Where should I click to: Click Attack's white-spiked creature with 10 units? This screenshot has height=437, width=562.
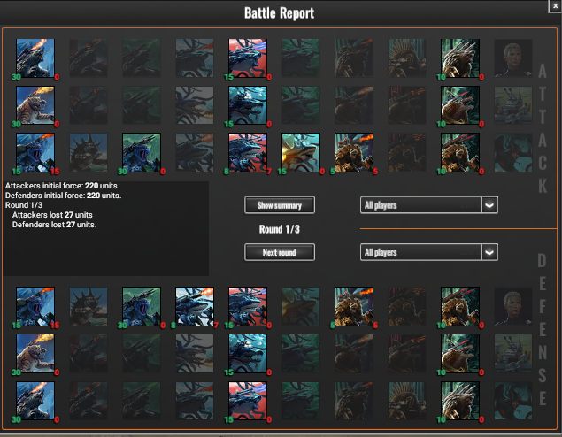(x=460, y=58)
